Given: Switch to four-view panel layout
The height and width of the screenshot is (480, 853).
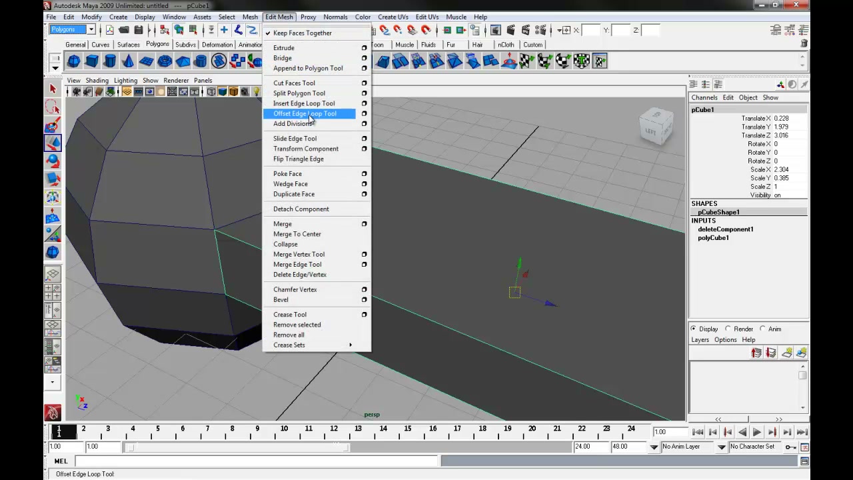Looking at the screenshot, I should tap(53, 292).
